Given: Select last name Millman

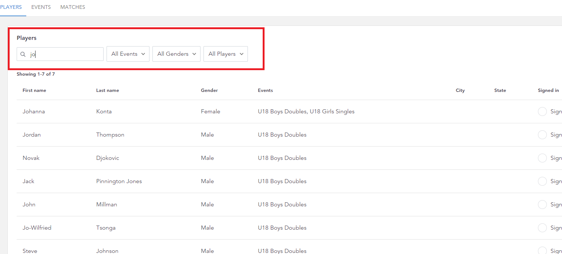Looking at the screenshot, I should (x=107, y=205).
